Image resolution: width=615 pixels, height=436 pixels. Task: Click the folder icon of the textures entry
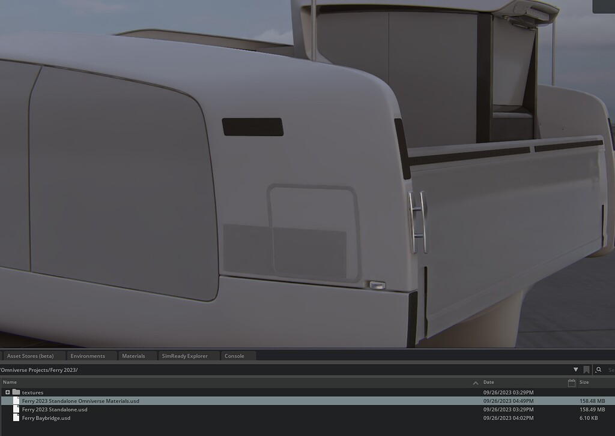point(16,392)
